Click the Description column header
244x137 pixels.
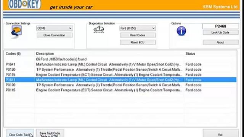tap(45, 54)
